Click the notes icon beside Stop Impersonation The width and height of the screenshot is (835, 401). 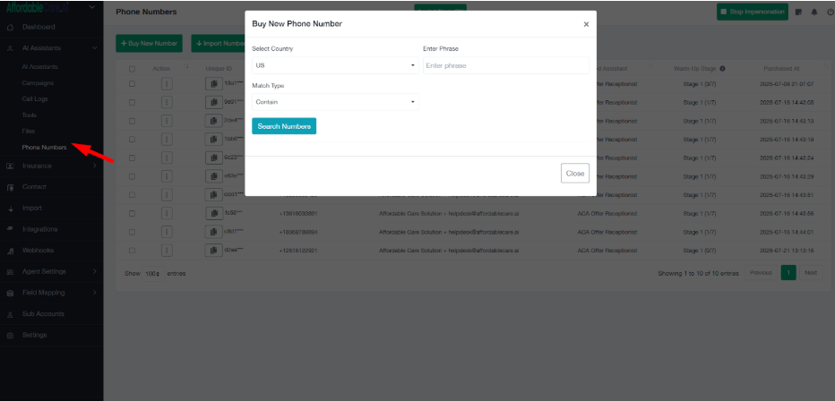[798, 13]
